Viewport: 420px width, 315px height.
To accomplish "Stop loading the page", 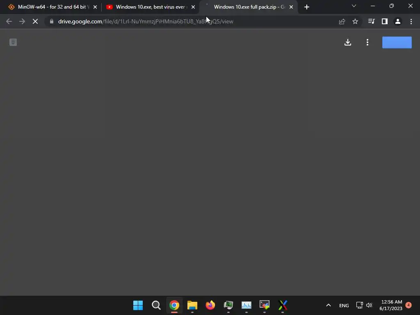I will point(35,21).
